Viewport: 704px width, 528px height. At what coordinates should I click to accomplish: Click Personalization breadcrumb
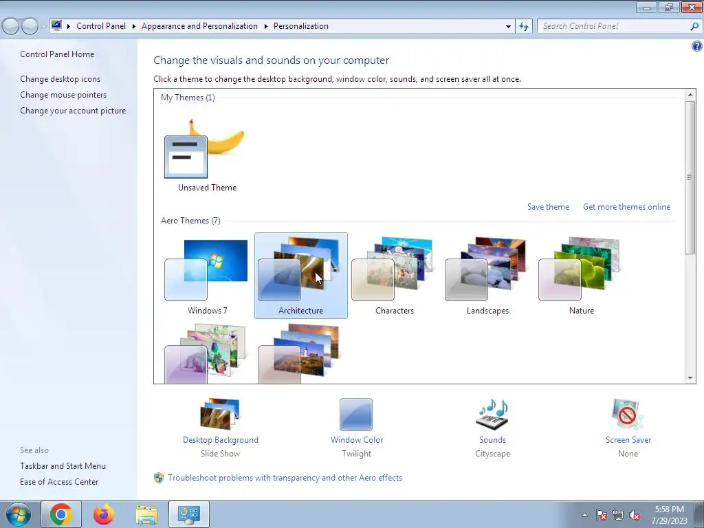pyautogui.click(x=301, y=26)
